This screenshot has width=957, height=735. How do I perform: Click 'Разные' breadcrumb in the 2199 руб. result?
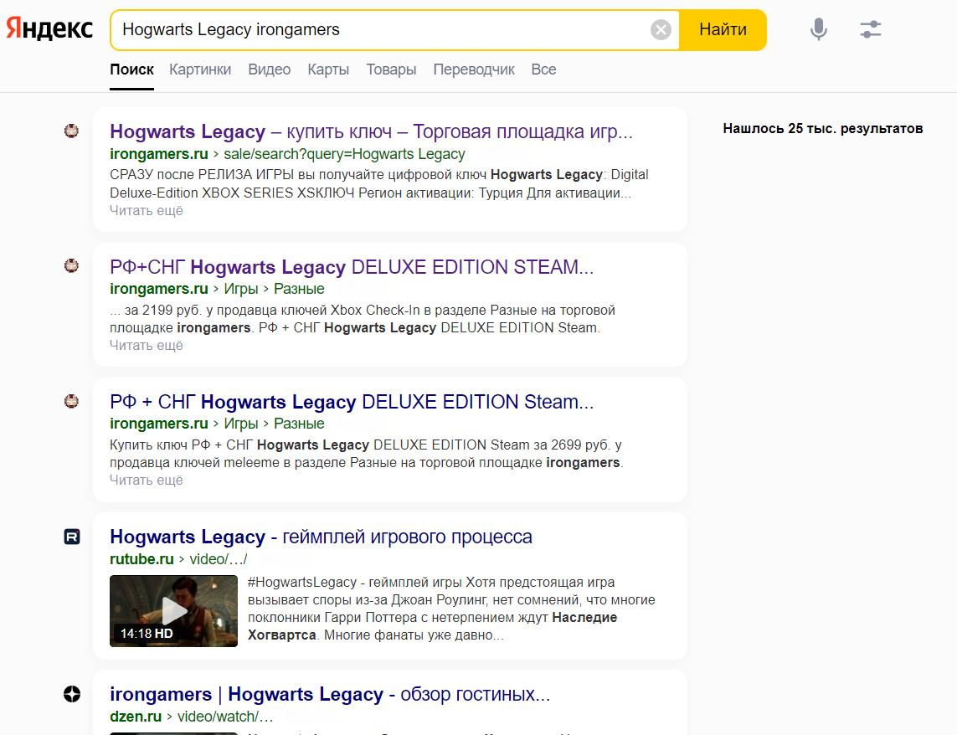coord(299,289)
